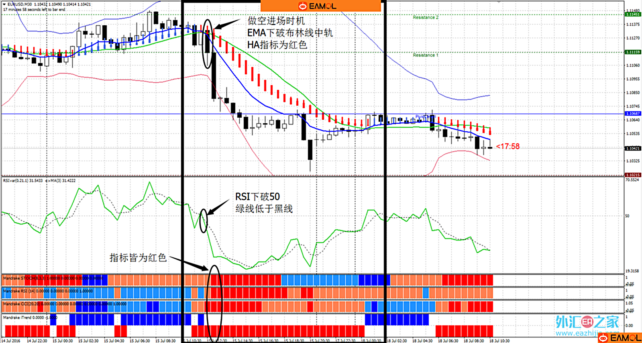Click the '15 Jul 04:30' time axis label
Viewport: 642px width, 343px height.
point(114,341)
